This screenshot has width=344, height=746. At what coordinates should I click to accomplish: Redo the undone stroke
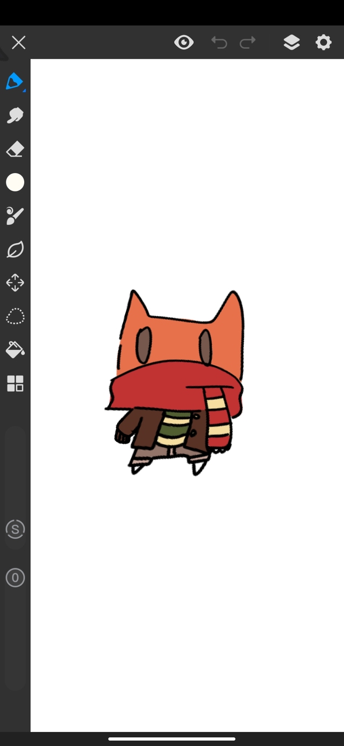(x=247, y=42)
